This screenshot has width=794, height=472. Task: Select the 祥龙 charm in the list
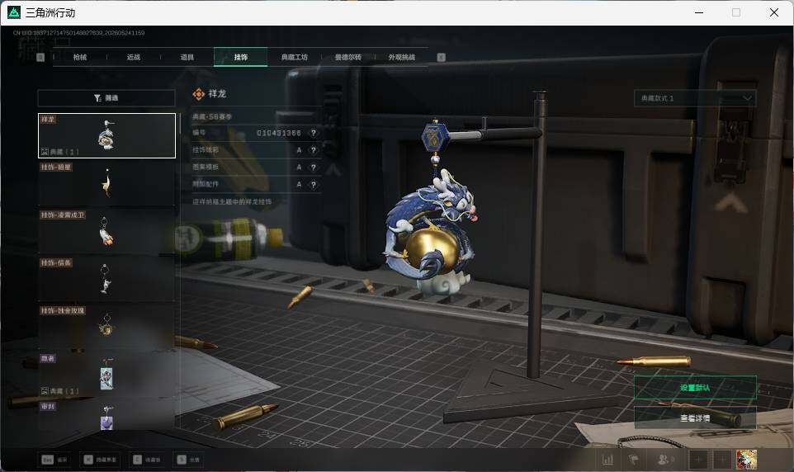(106, 135)
